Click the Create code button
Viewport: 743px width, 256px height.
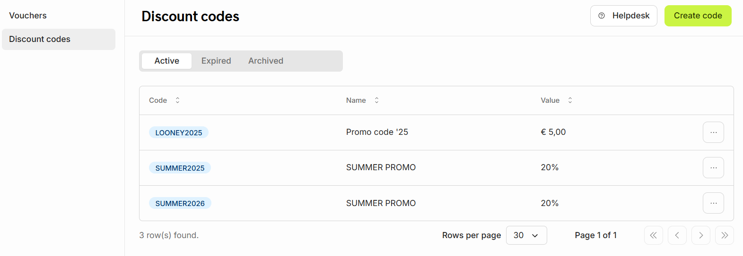pyautogui.click(x=698, y=16)
